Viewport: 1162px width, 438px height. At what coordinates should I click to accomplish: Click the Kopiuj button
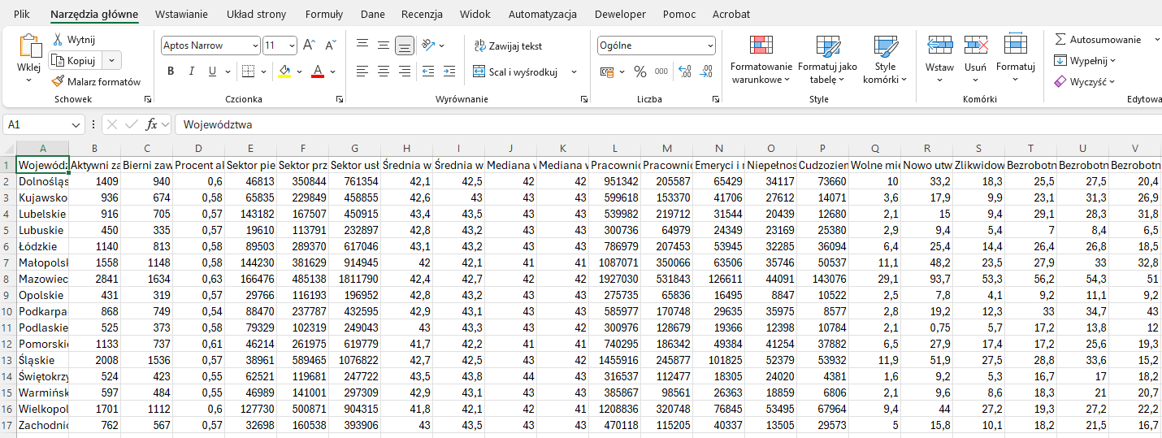click(74, 60)
